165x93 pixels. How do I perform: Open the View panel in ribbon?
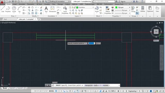click(157, 9)
